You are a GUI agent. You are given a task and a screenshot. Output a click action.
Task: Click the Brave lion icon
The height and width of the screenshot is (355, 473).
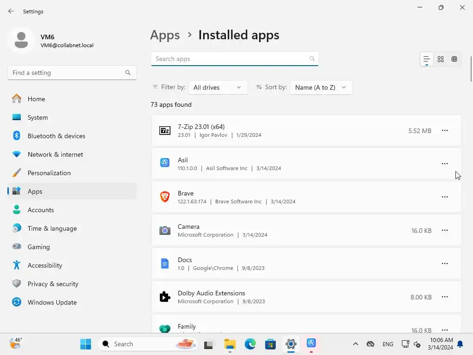click(165, 196)
